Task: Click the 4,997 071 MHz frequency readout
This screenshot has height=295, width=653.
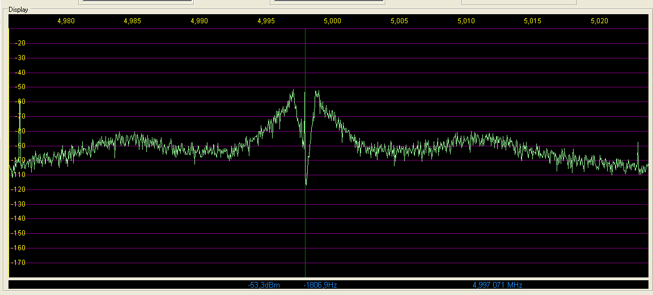Action: [x=497, y=285]
